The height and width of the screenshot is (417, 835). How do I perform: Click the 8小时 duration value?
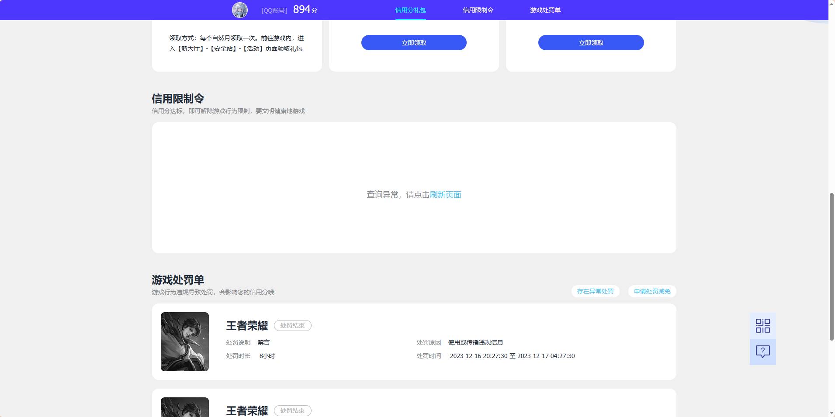(267, 356)
